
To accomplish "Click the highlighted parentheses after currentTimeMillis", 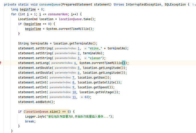I will click(x=124, y=63).
